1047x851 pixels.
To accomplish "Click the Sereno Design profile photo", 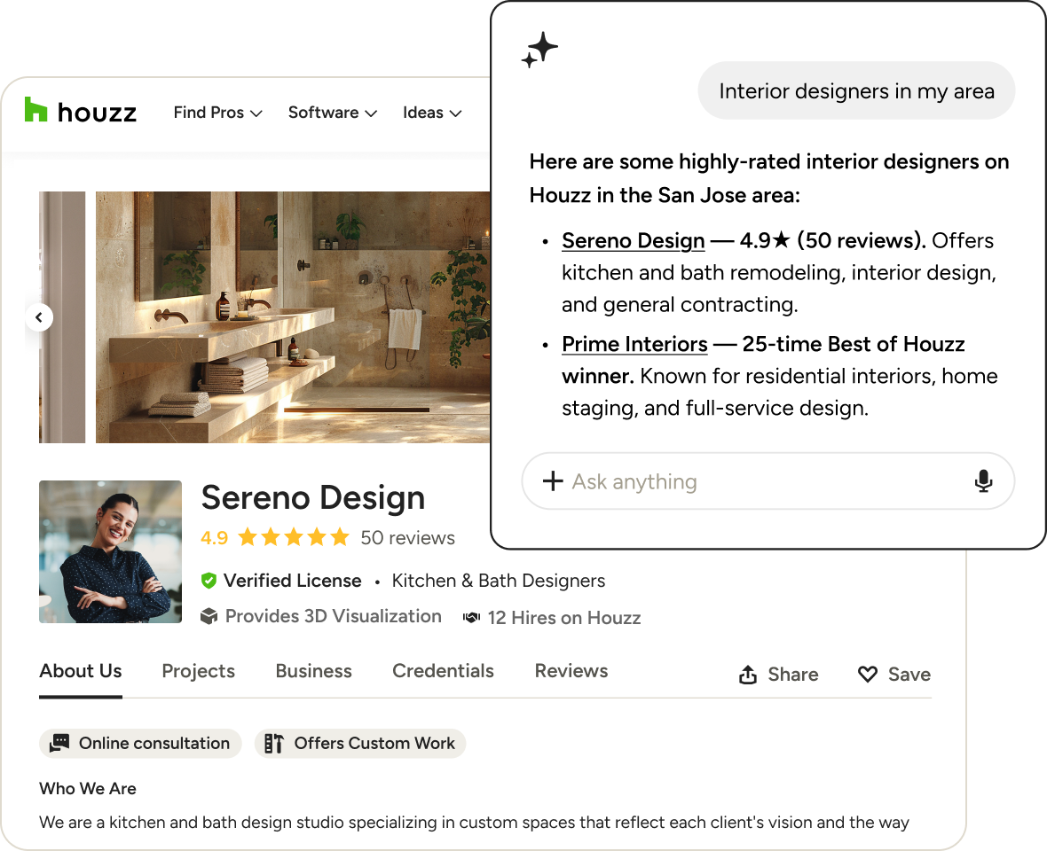I will (x=110, y=551).
